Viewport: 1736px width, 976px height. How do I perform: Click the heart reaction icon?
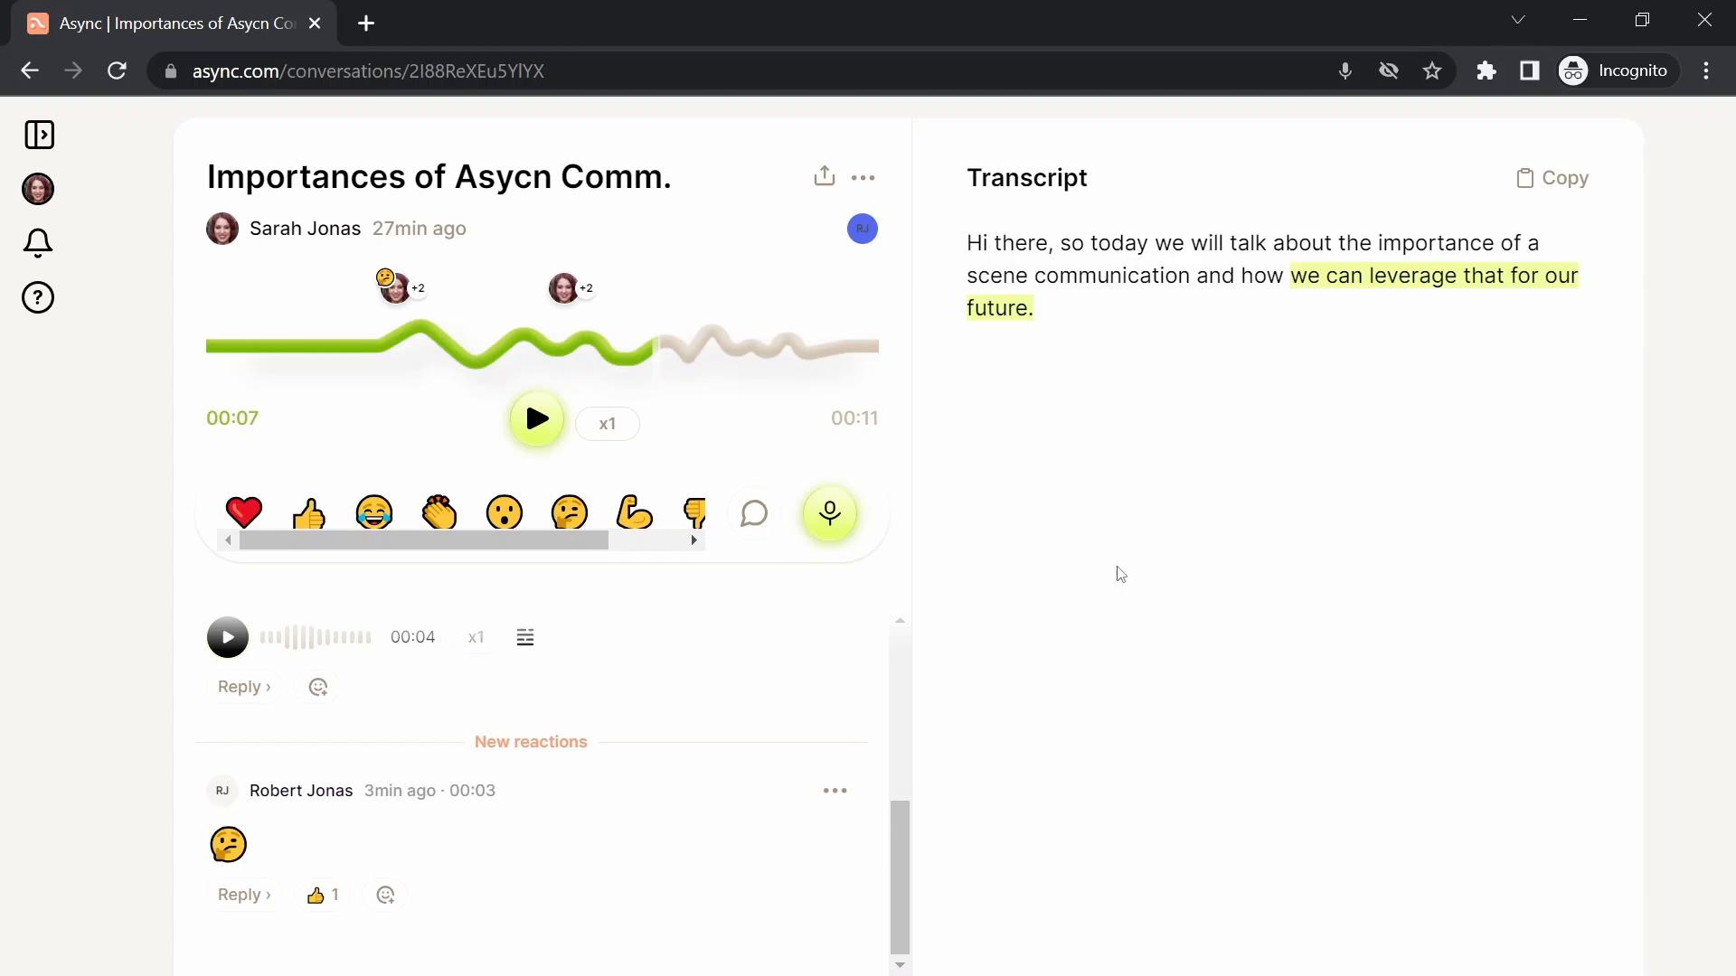point(243,512)
